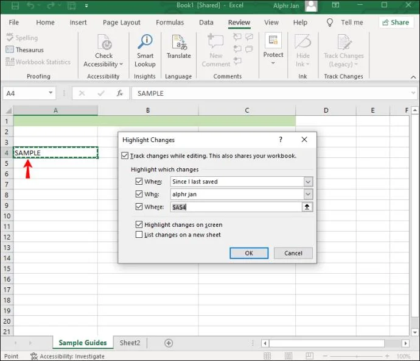Switch to Page Layout view icon
Screen dimensions: 420x361
[289, 356]
